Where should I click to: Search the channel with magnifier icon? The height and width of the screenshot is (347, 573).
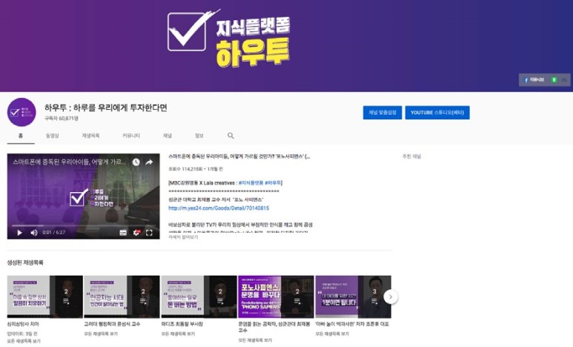231,136
